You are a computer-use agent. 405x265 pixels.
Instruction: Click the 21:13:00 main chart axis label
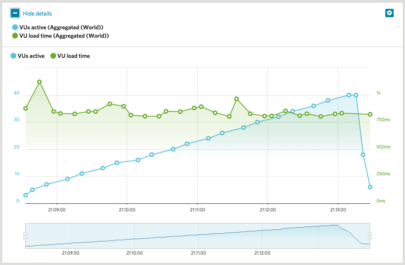[x=338, y=210]
